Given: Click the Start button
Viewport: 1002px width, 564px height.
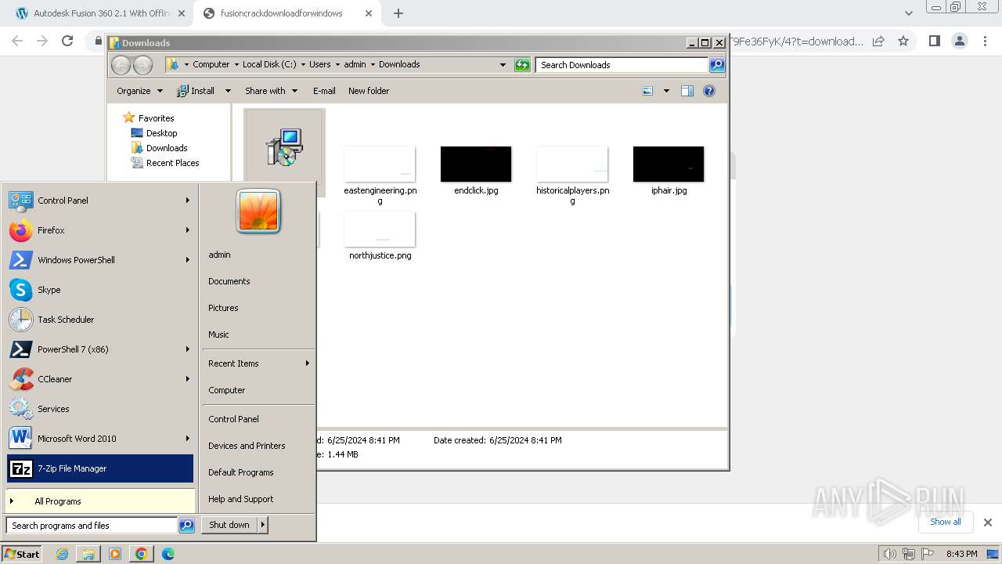Looking at the screenshot, I should pos(22,554).
